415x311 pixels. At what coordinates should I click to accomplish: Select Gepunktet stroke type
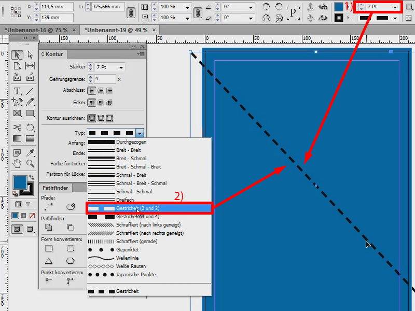[x=149, y=250]
